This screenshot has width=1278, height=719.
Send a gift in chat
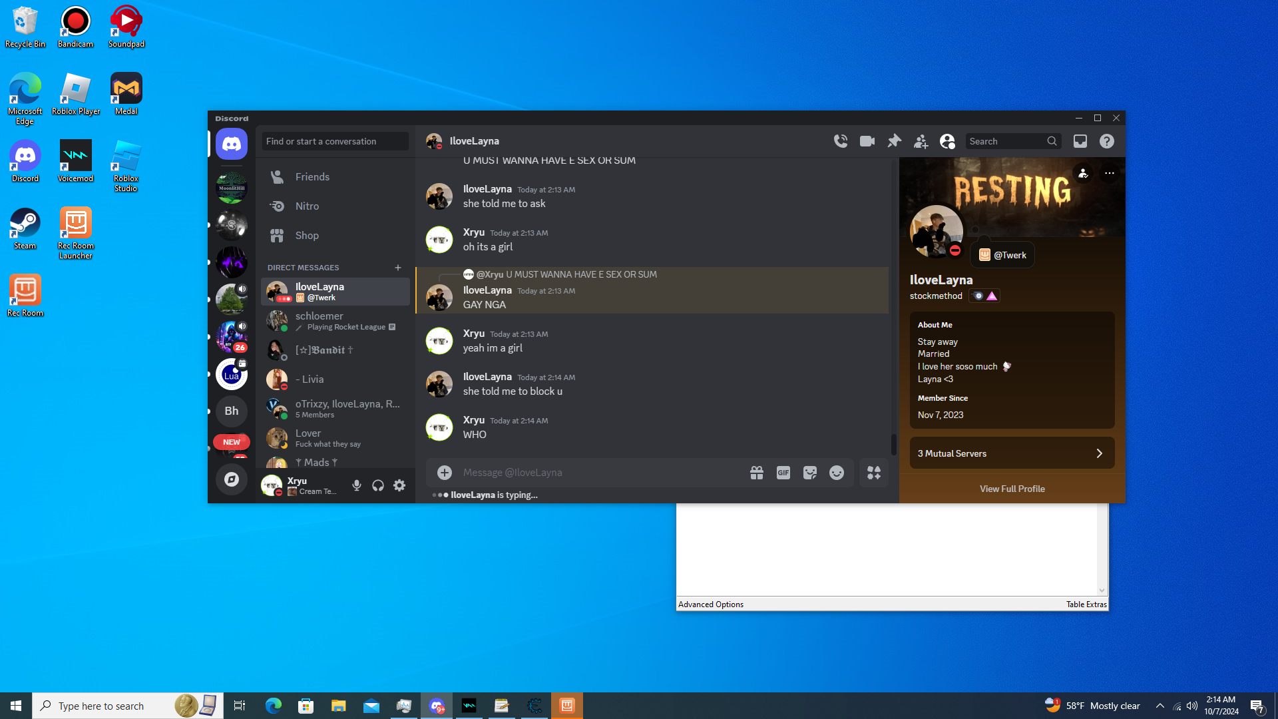click(x=756, y=473)
